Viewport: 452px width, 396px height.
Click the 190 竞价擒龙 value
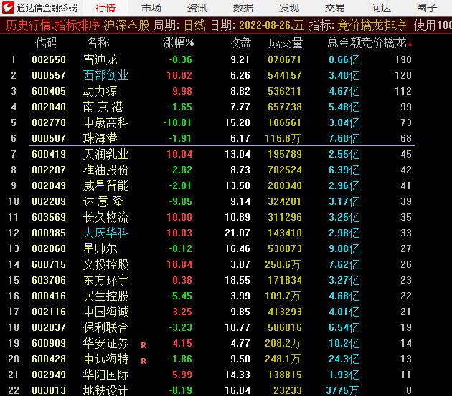(x=403, y=59)
